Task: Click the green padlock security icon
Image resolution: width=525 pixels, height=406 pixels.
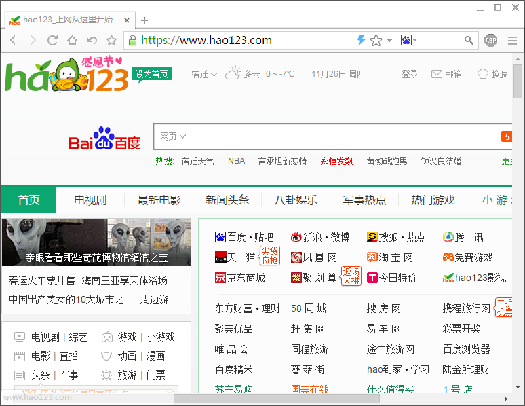Action: [x=132, y=41]
